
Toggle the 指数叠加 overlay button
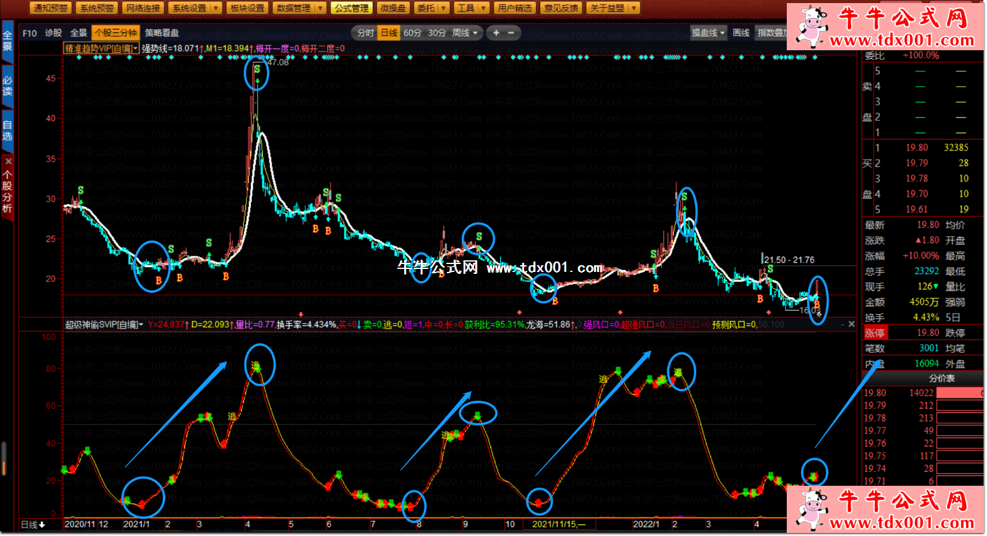point(771,33)
